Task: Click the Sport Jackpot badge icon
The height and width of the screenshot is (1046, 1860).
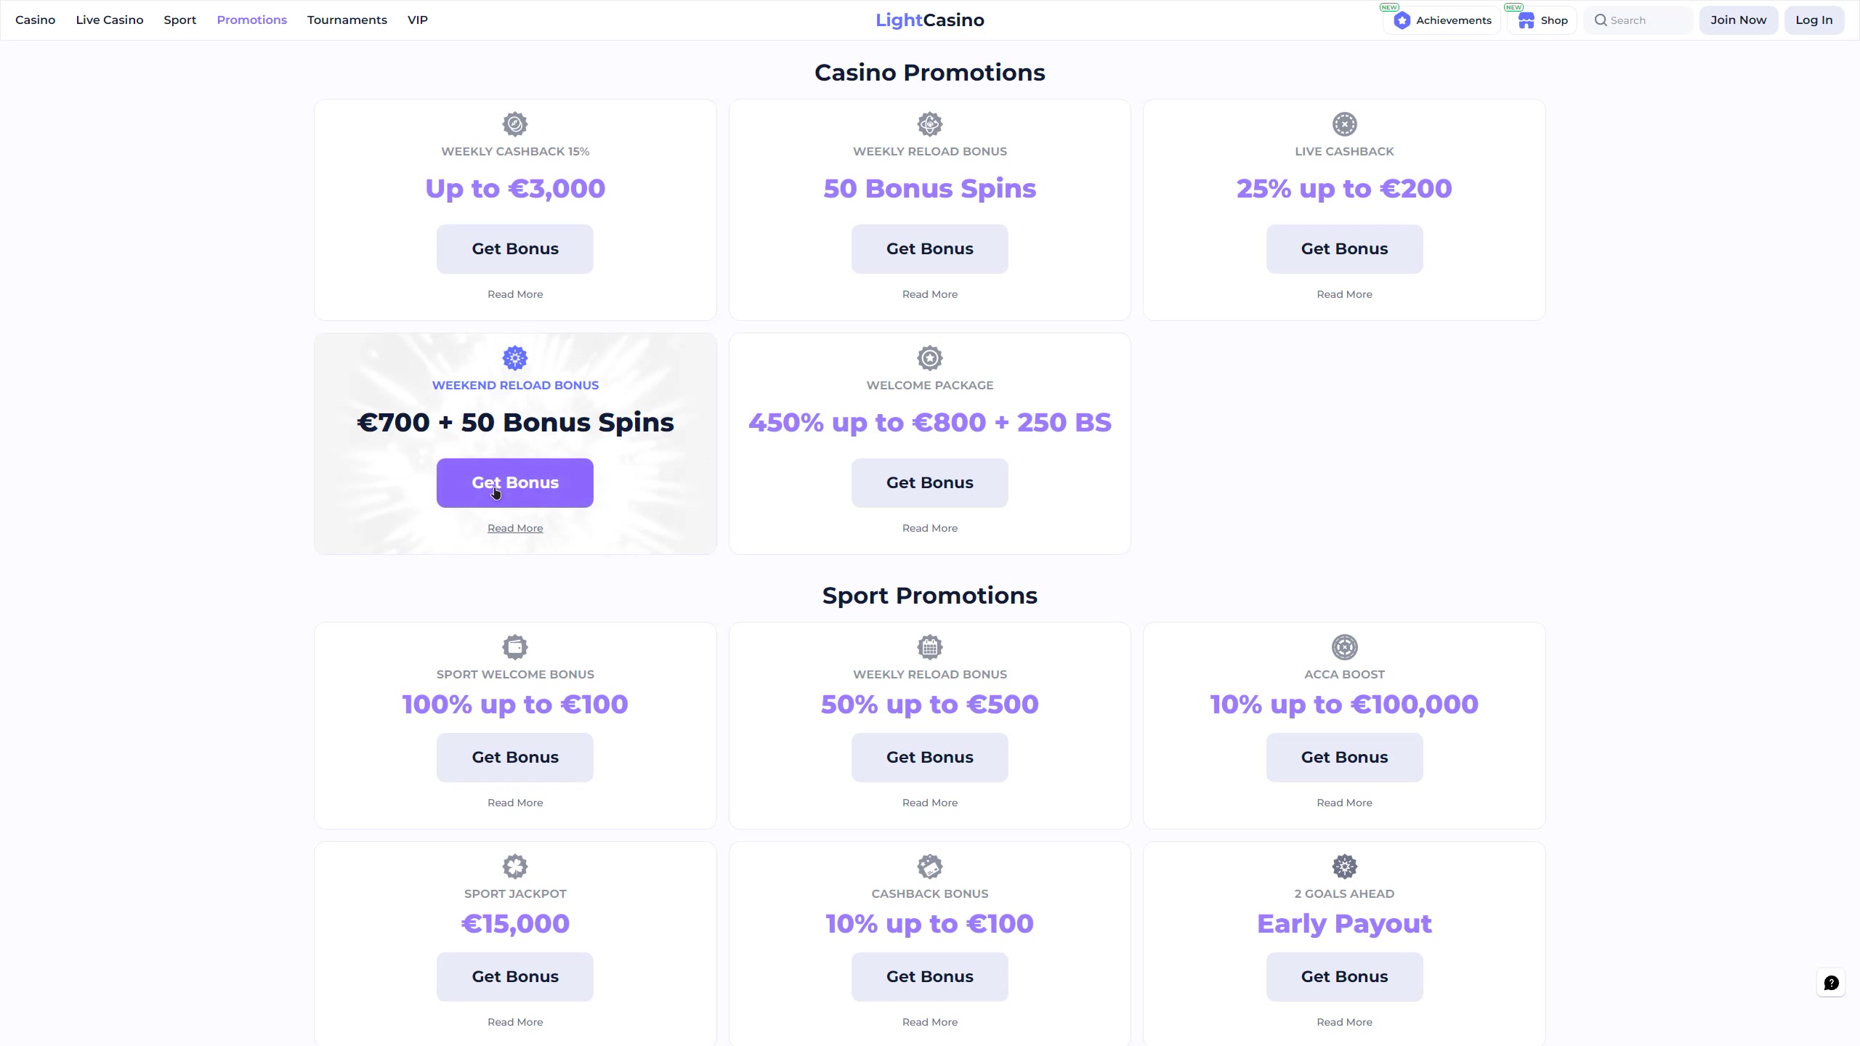Action: [515, 867]
